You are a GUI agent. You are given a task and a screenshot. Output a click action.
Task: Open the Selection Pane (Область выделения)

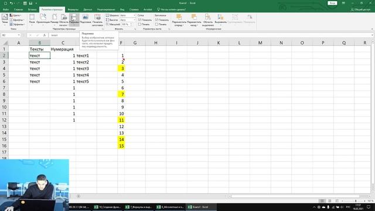coord(208,20)
